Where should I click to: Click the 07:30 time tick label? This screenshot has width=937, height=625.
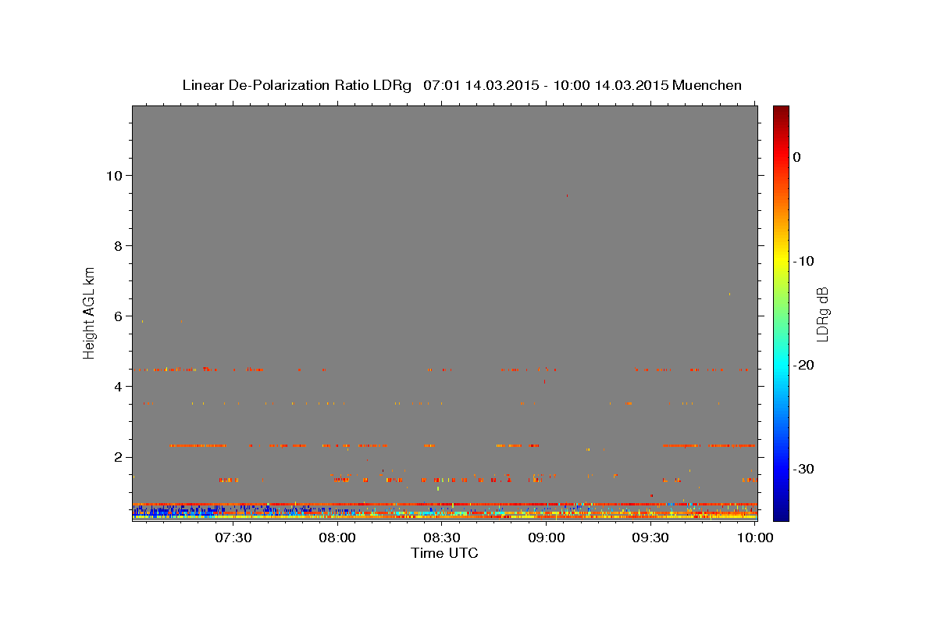point(233,537)
